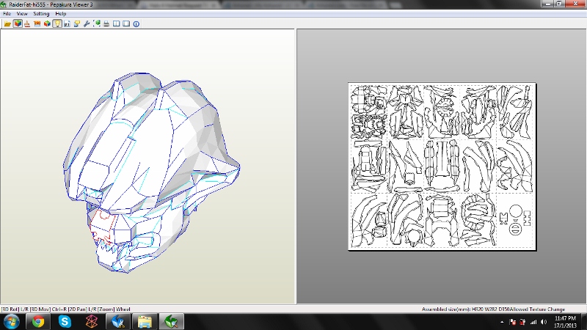Click the stamp icon in the toolbar
The width and height of the screenshot is (587, 330).
click(x=27, y=24)
